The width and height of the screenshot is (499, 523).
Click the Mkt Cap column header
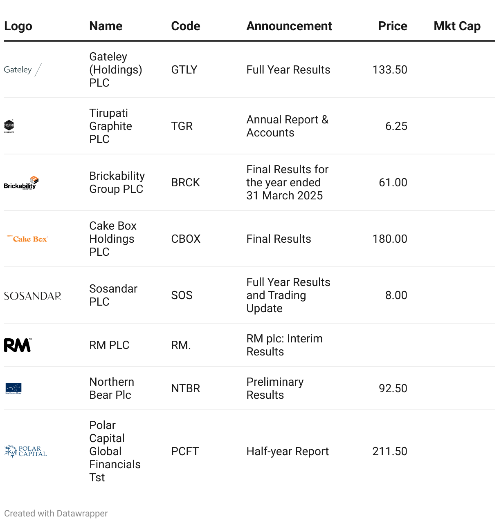coord(457,26)
